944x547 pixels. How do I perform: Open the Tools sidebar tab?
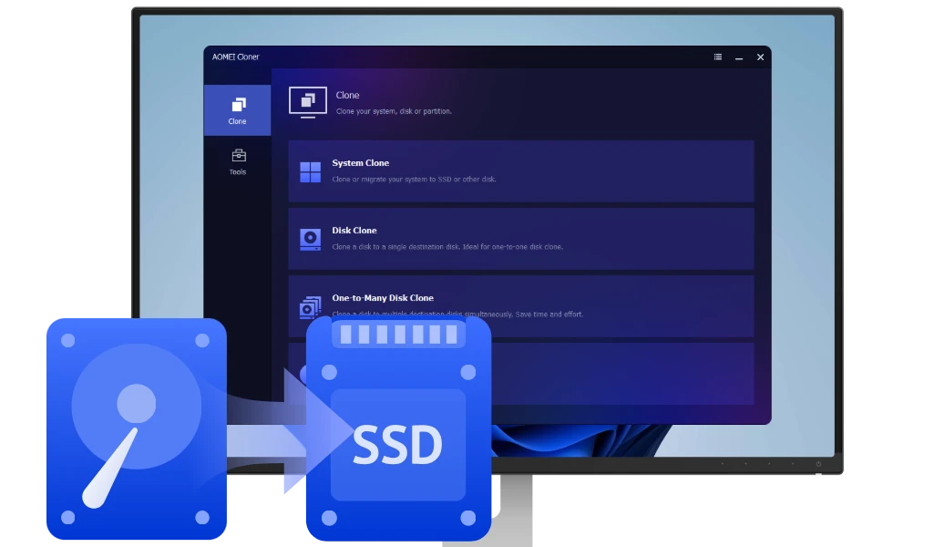click(237, 161)
